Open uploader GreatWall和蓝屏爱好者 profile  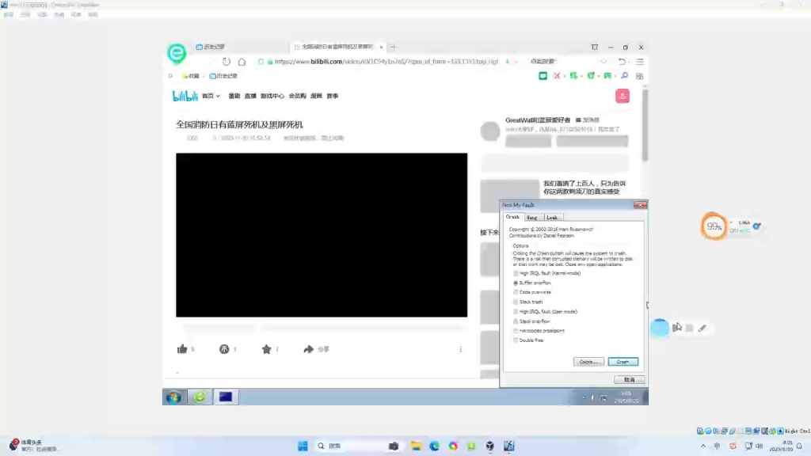coord(538,120)
